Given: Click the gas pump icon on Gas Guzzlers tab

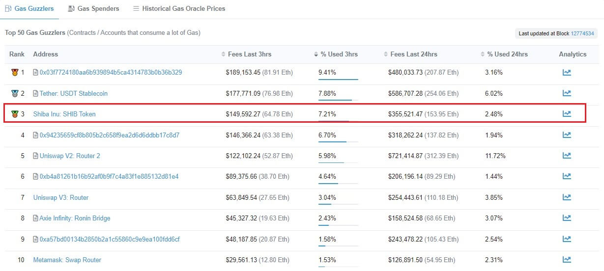Looking at the screenshot, I should (8, 8).
